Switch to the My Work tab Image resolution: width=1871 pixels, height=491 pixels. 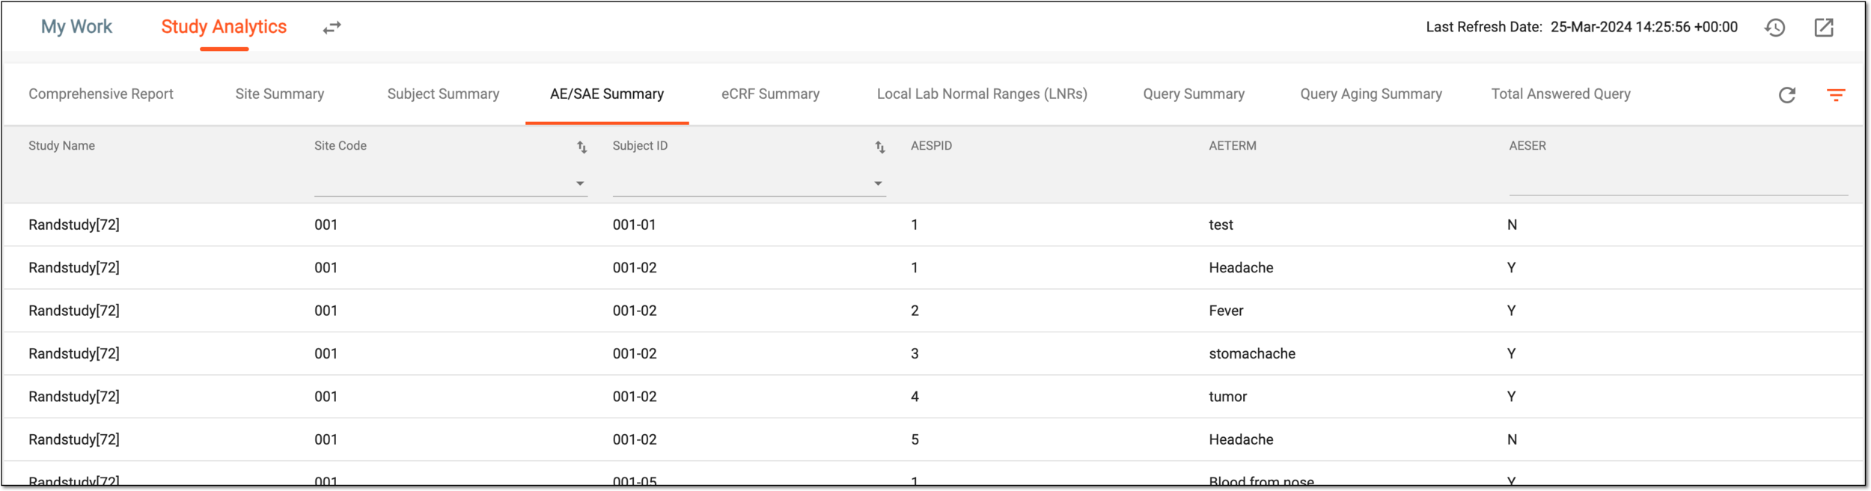pos(76,27)
